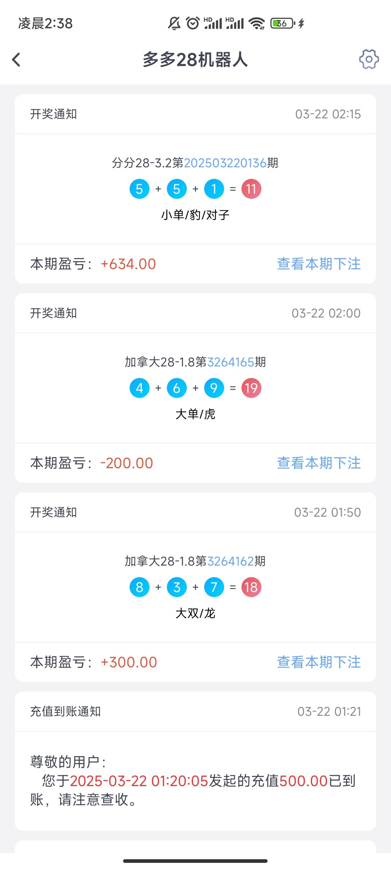View bets for the +300.00 round
Screen dimensions: 391x869
pyautogui.click(x=319, y=662)
